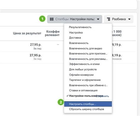Select Ставки и оптимизация preset
Screen dimensions: 140x116
pos(88,90)
